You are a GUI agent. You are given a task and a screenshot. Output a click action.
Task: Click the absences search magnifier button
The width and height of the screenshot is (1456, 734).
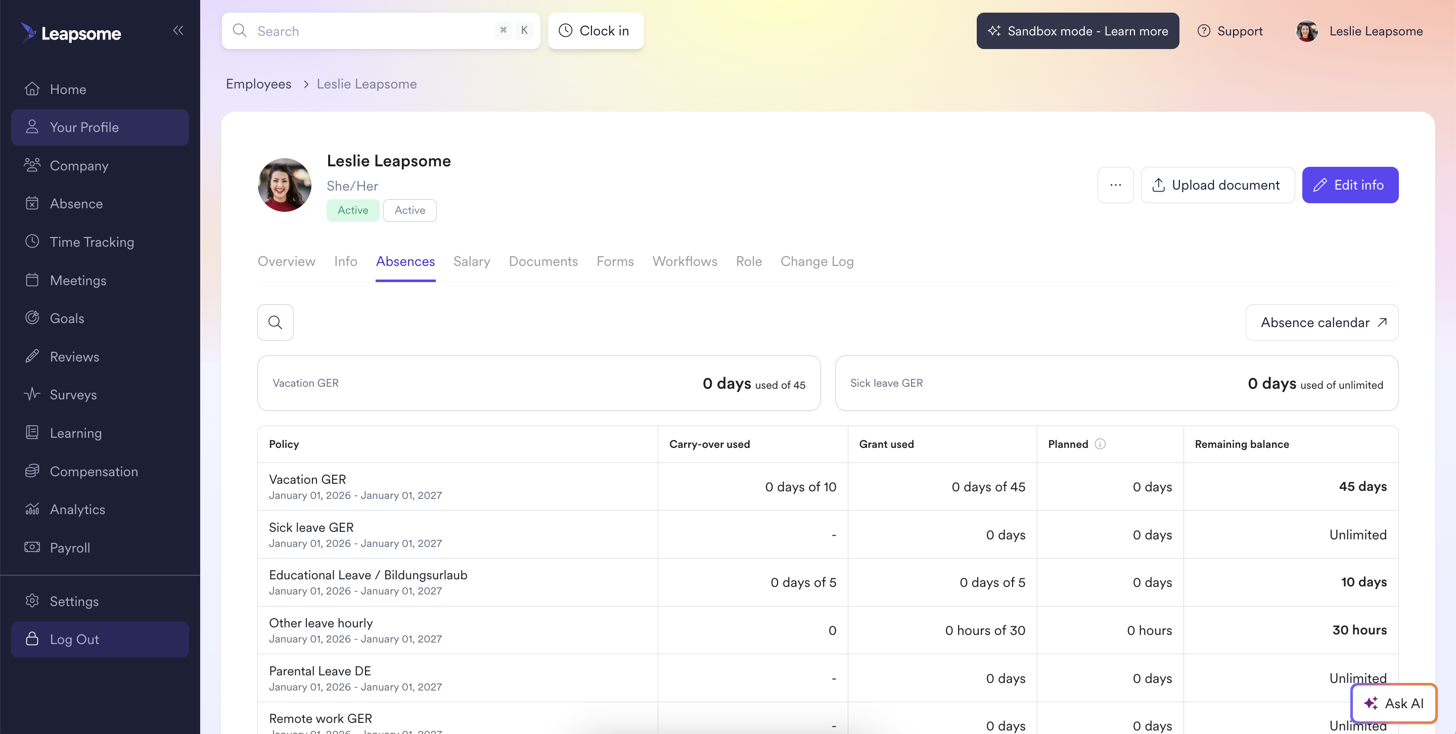point(275,323)
